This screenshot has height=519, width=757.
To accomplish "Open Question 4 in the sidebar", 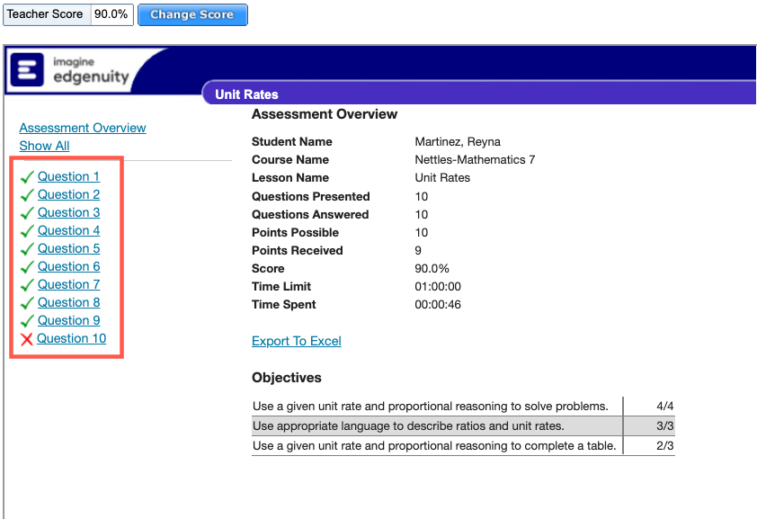I will point(68,230).
